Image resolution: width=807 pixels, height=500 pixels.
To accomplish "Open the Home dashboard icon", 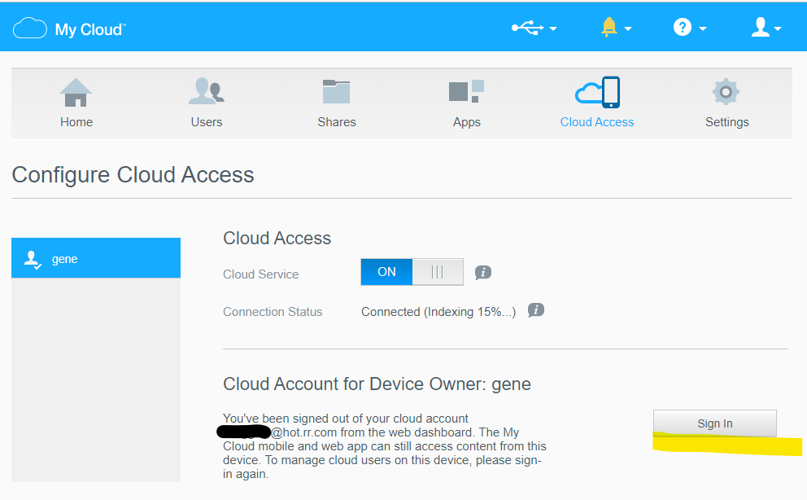I will (76, 92).
